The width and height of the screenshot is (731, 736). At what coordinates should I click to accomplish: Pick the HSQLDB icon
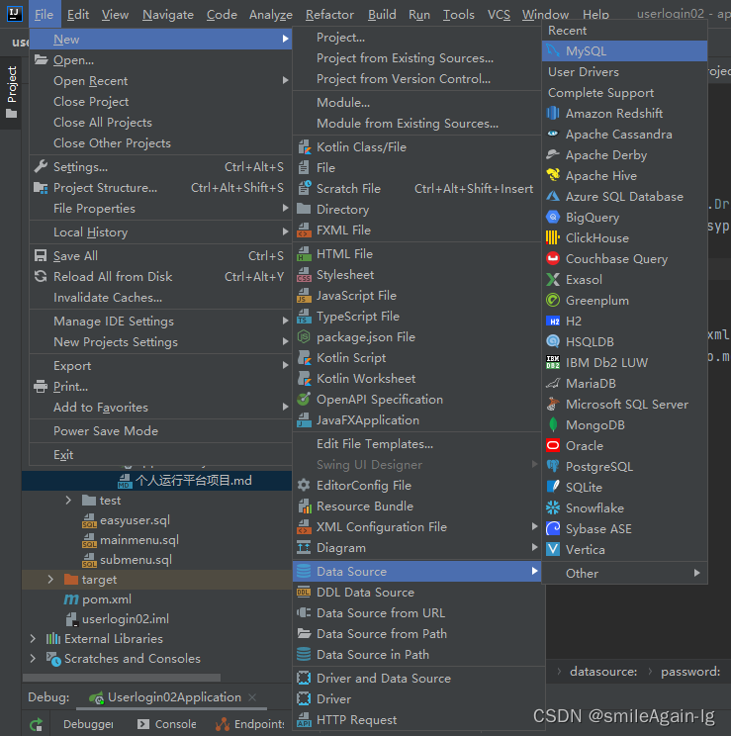pos(553,341)
